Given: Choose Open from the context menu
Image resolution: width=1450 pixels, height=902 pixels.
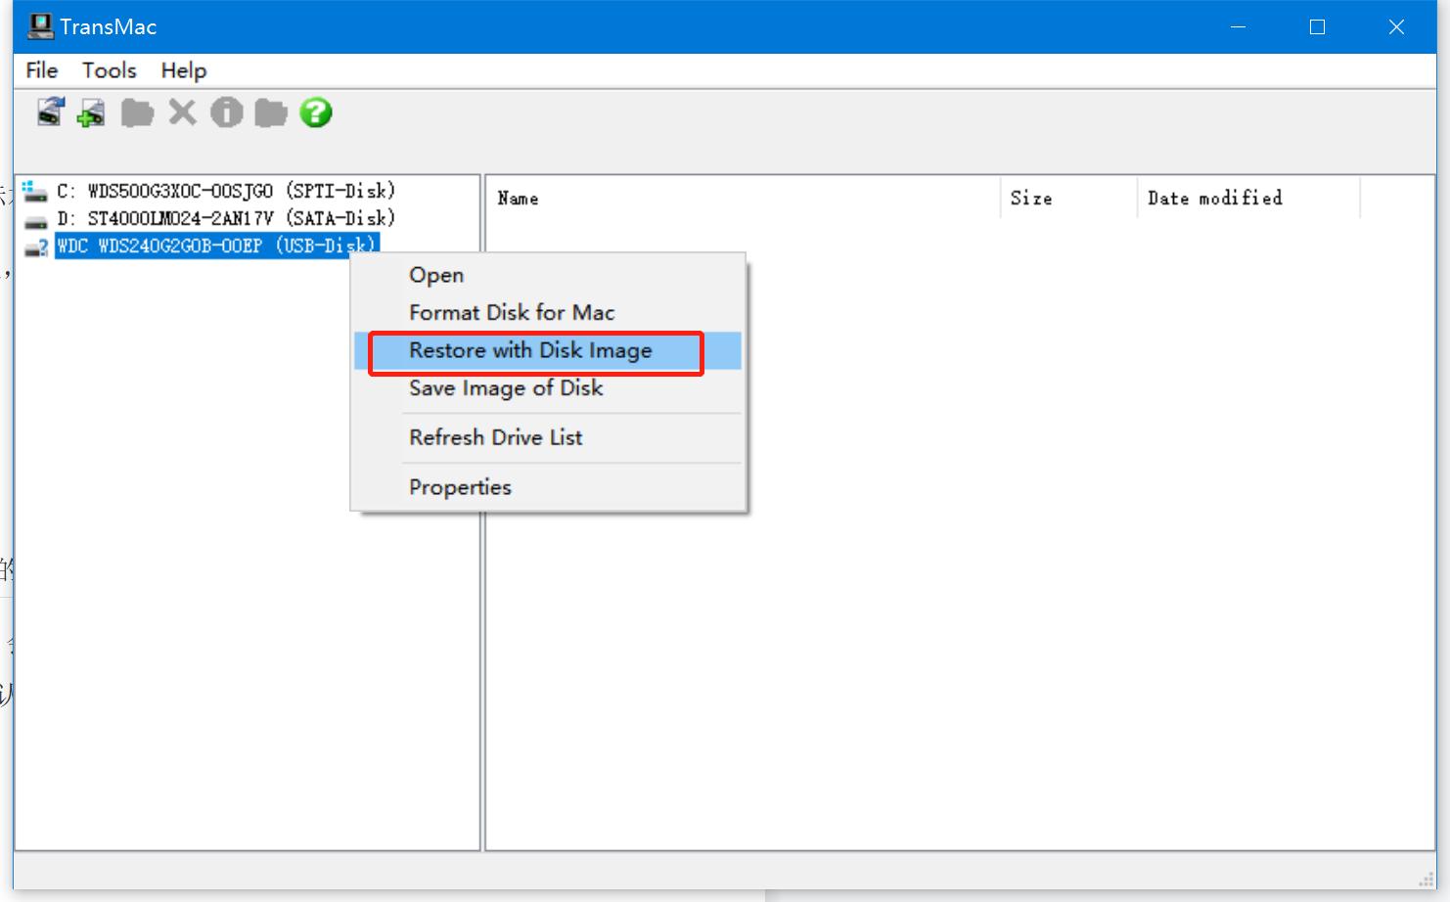Looking at the screenshot, I should point(436,275).
